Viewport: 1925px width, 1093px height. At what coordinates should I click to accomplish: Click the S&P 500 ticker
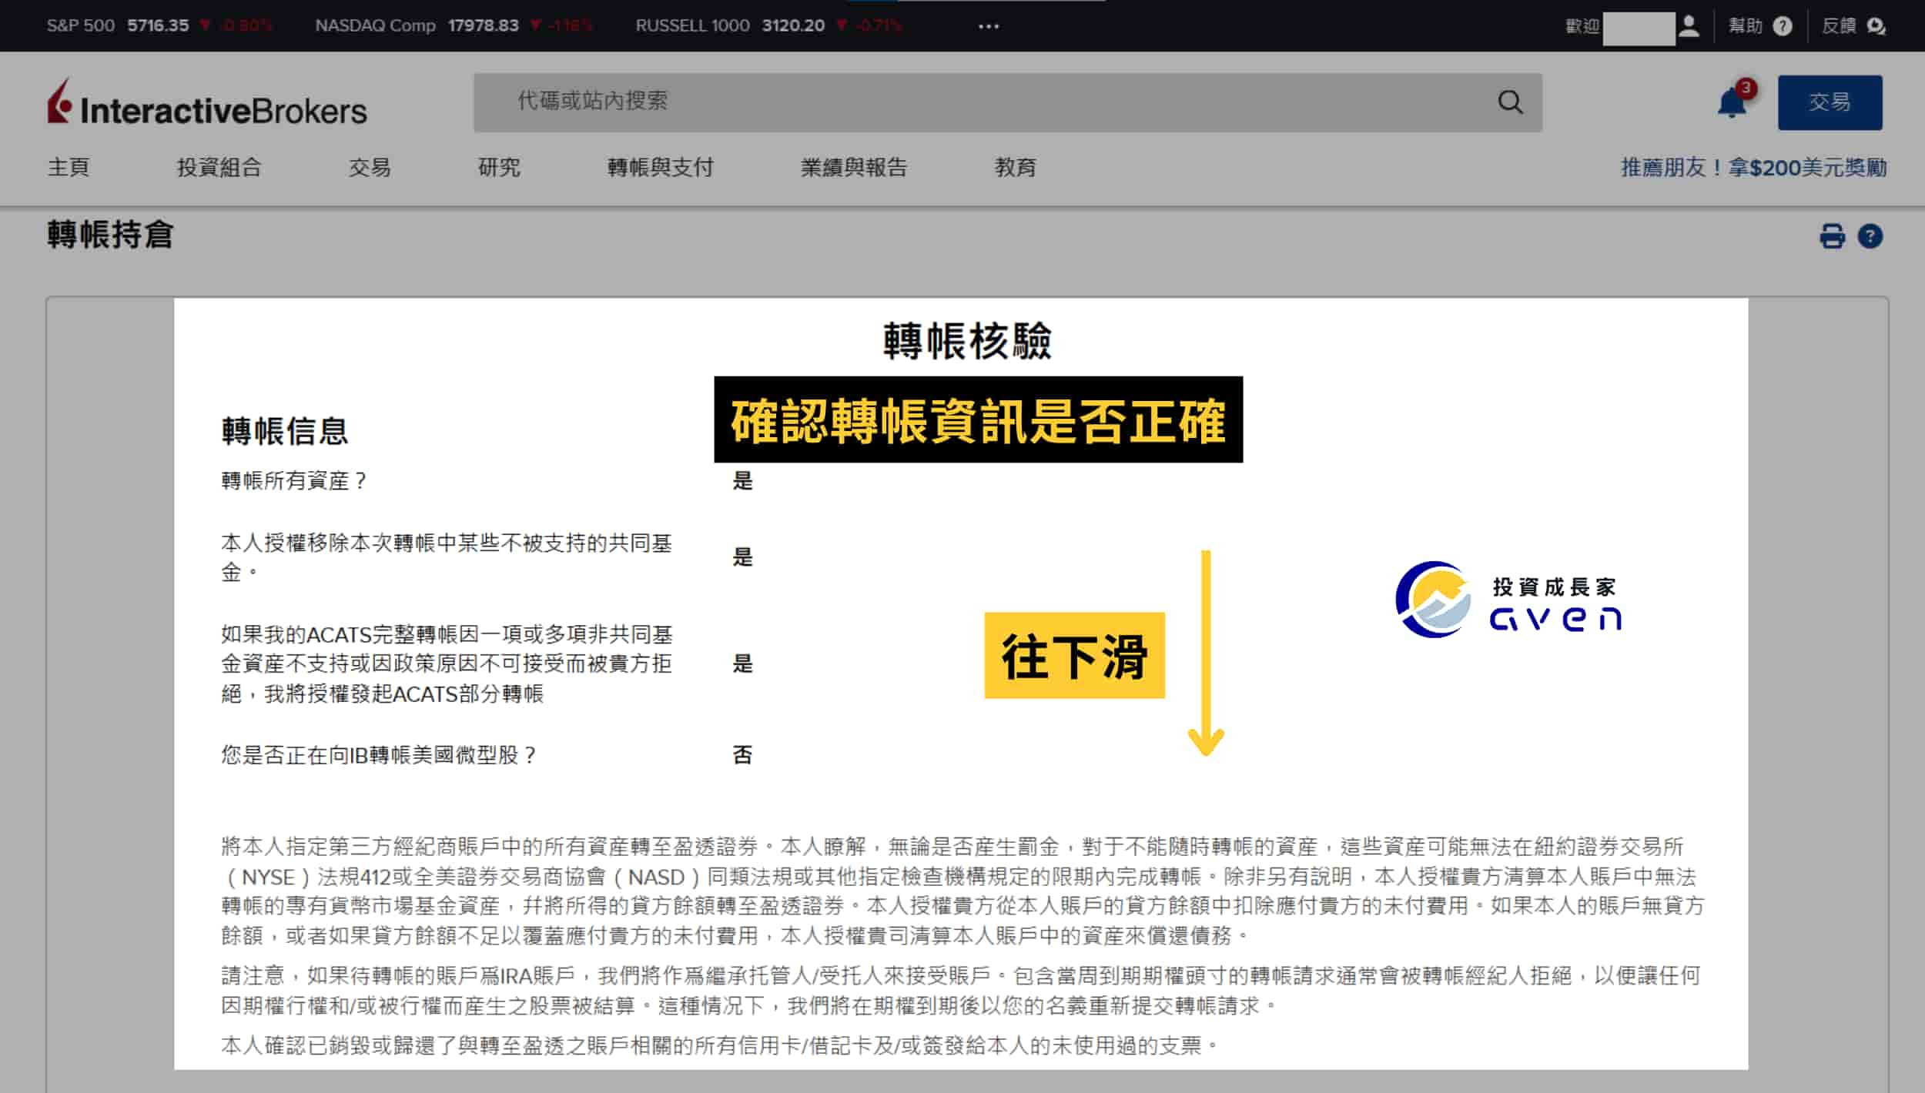click(x=159, y=25)
